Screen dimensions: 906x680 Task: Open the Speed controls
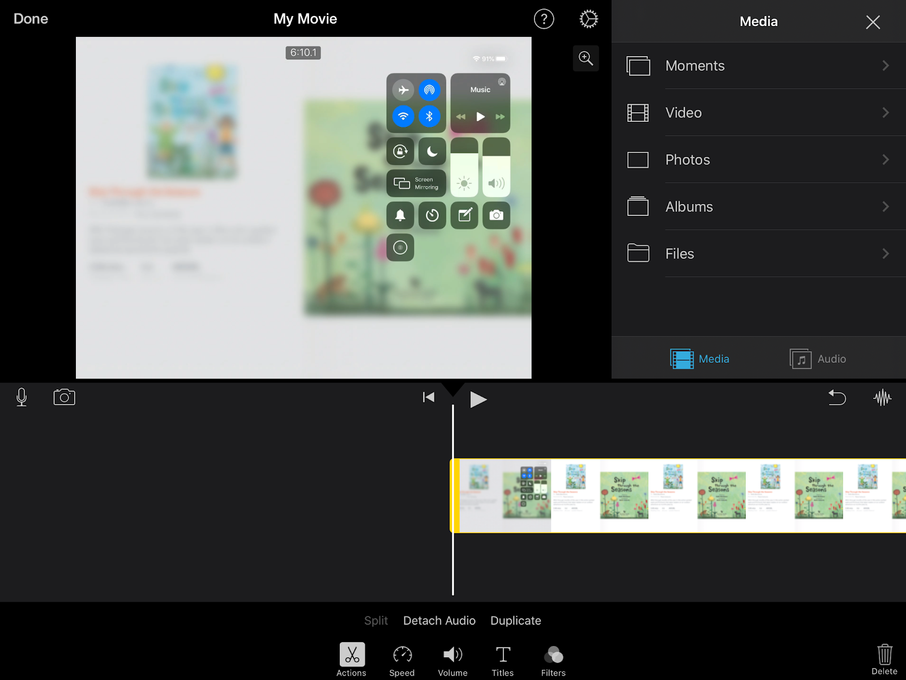402,661
